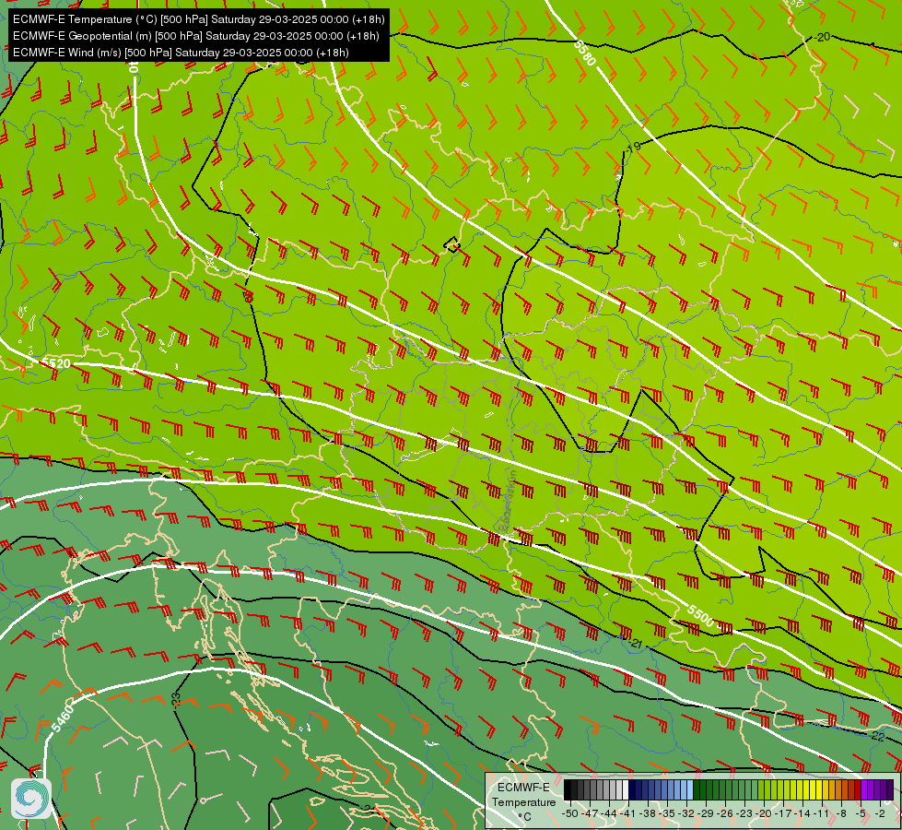The height and width of the screenshot is (830, 902).
Task: Pick the white swatch above -41 in legend
Action: click(626, 789)
